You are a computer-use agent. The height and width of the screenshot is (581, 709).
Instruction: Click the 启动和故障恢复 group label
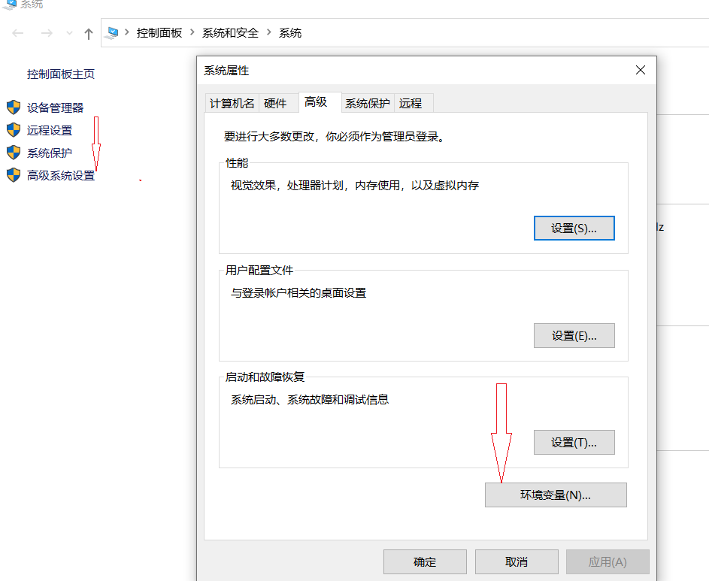coord(265,377)
